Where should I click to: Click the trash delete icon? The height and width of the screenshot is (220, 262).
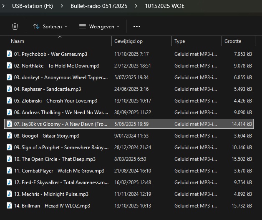pyautogui.click(x=15, y=26)
